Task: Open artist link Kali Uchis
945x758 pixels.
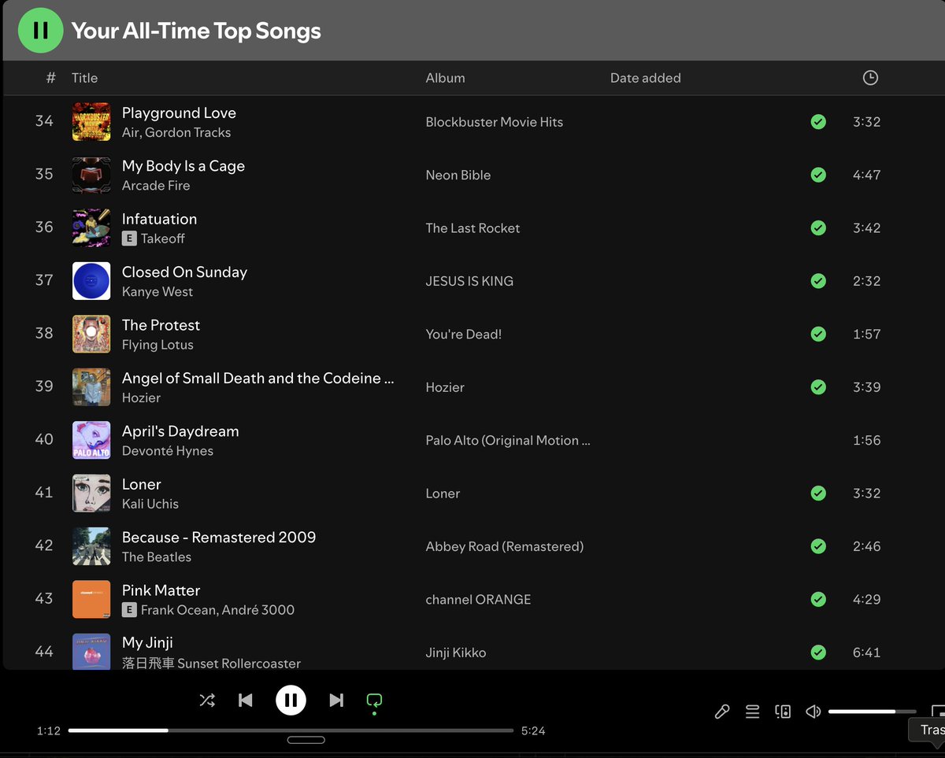Action: click(x=150, y=504)
